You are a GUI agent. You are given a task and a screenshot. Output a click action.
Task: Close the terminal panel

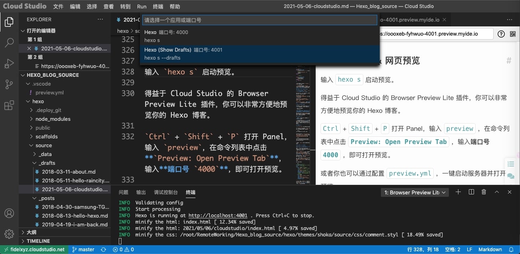(x=510, y=192)
